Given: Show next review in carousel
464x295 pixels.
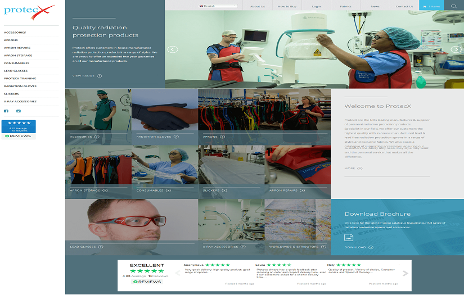Looking at the screenshot, I should pyautogui.click(x=406, y=273).
